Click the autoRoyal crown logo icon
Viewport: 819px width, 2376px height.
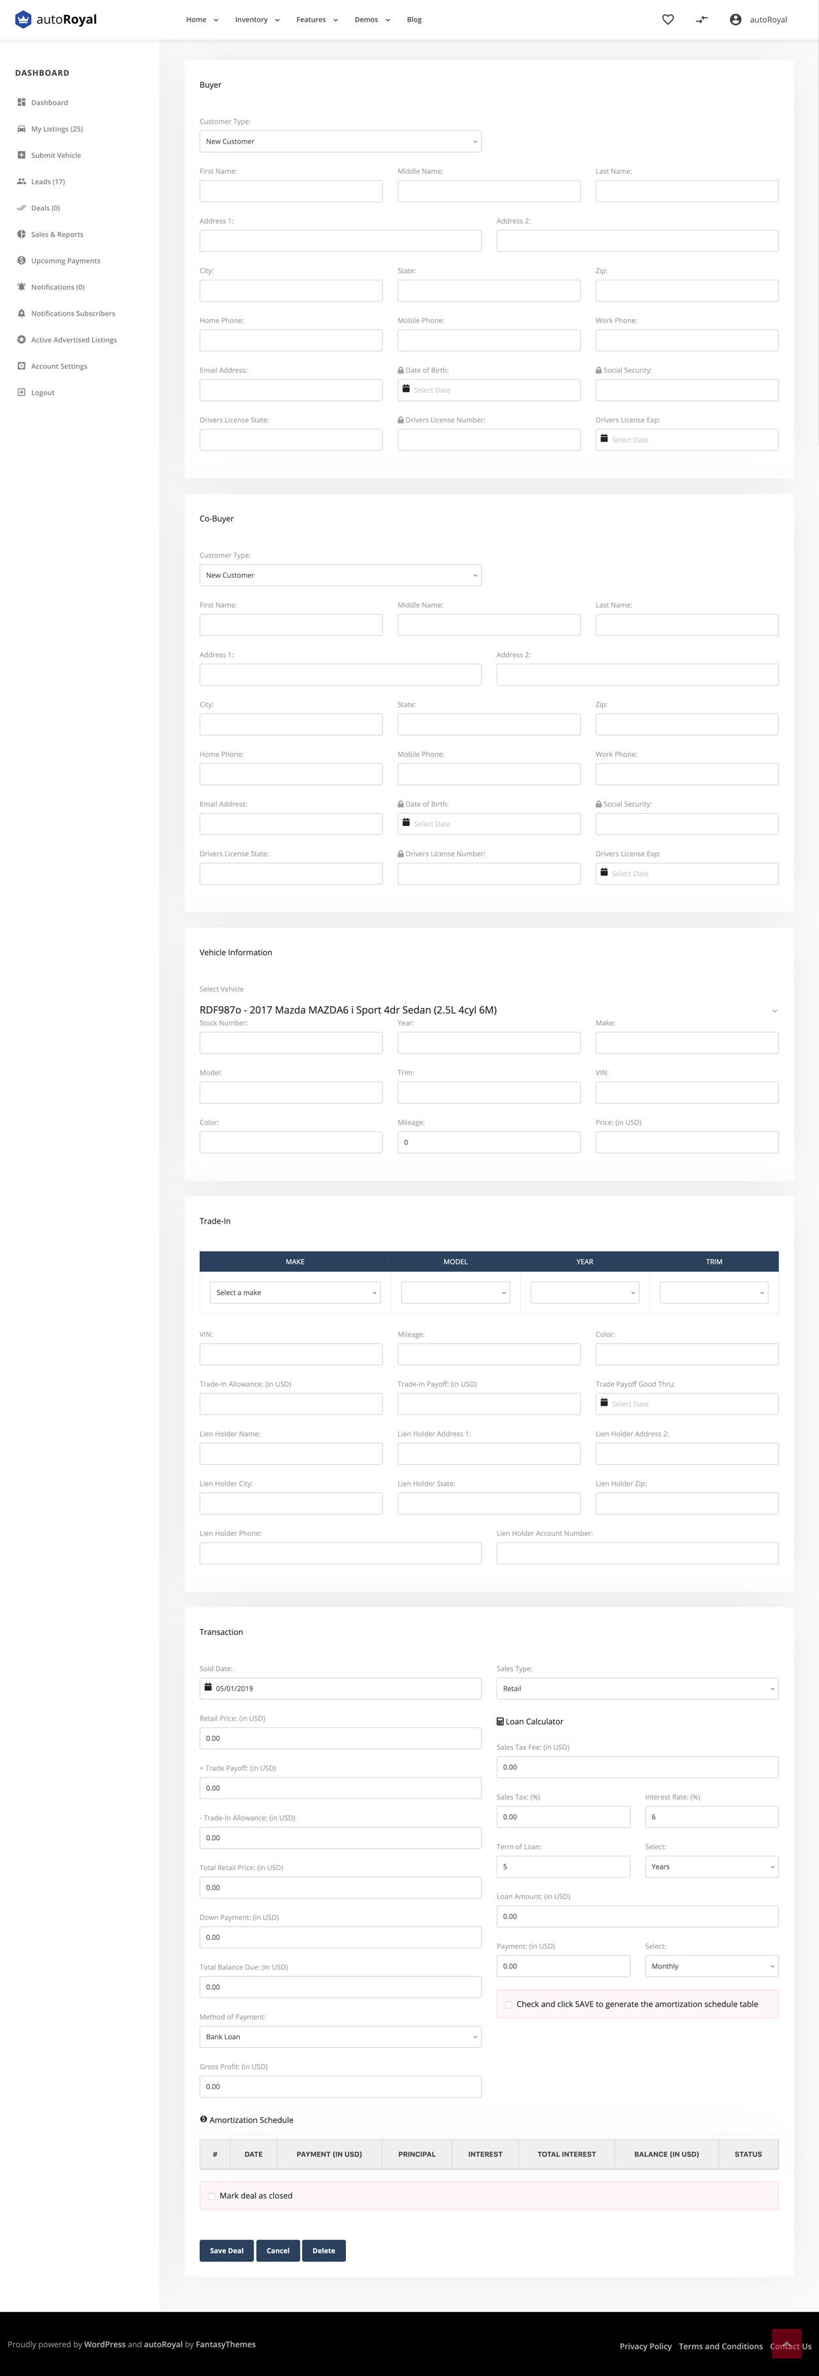tap(23, 20)
